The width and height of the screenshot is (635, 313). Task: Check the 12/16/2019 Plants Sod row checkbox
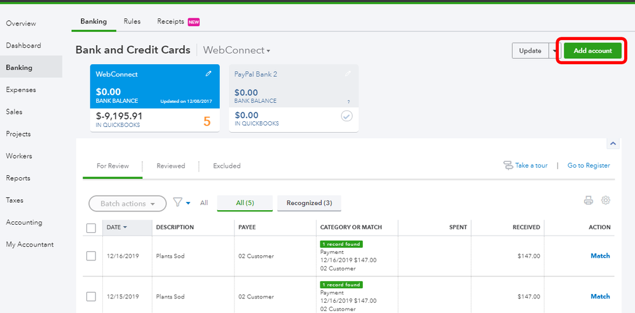coord(91,256)
